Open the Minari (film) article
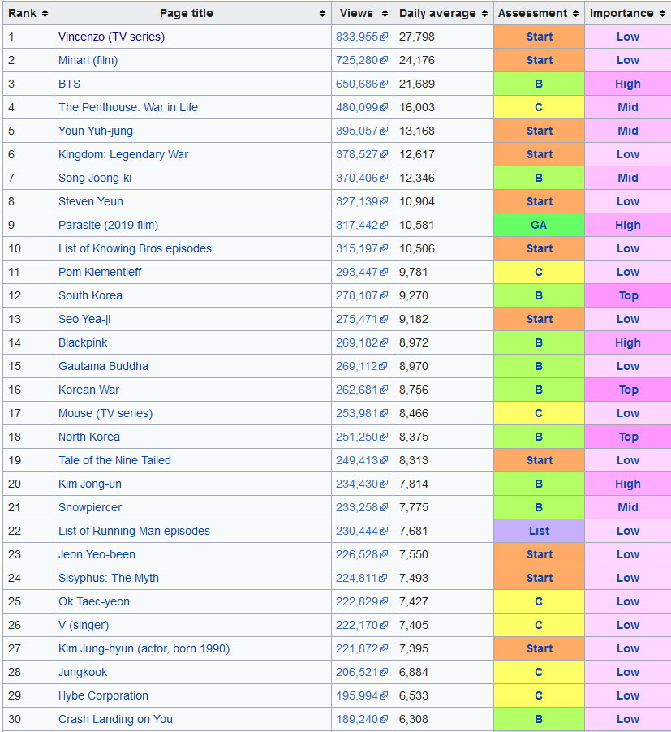 pyautogui.click(x=88, y=60)
